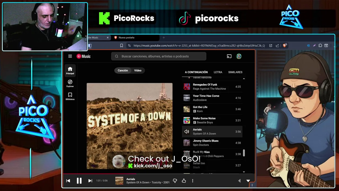The height and width of the screenshot is (191, 339).
Task: Switch to the Video toggle option
Action: [138, 71]
